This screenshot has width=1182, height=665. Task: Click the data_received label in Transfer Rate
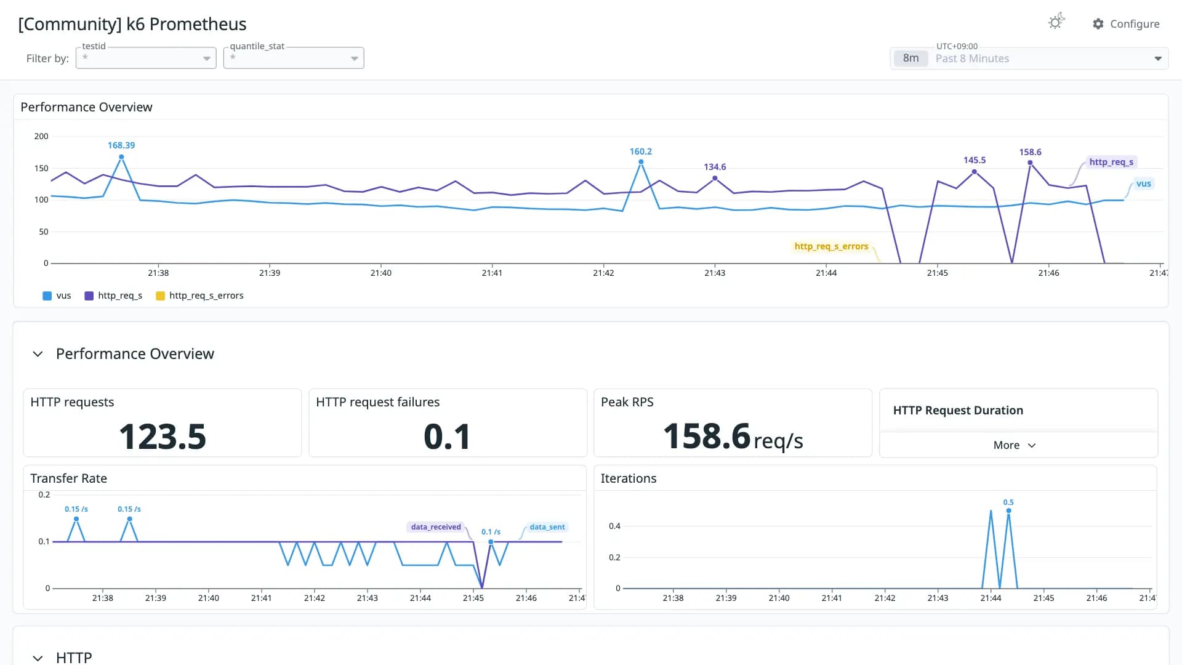point(436,527)
